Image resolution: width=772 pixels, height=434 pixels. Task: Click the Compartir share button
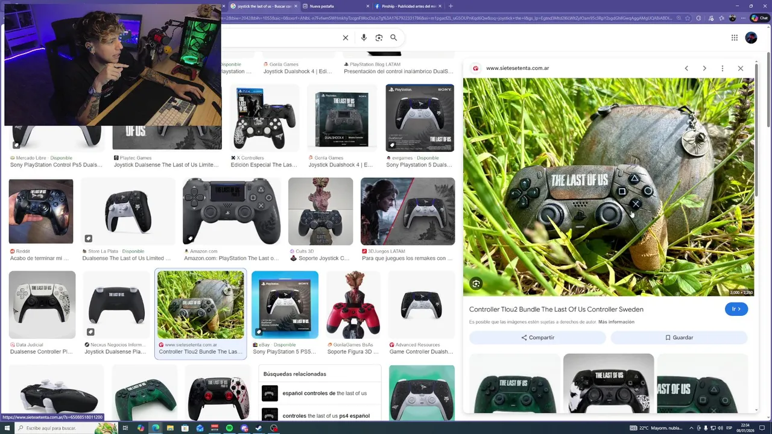(537, 338)
